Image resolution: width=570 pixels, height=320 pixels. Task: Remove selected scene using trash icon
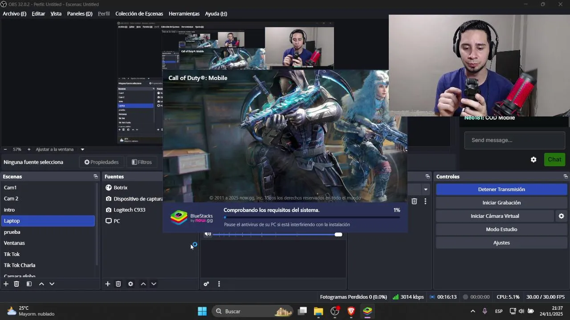coord(16,284)
